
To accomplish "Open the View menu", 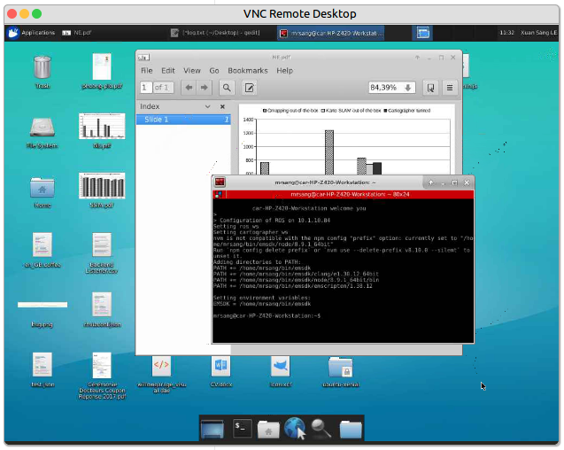I will [192, 71].
